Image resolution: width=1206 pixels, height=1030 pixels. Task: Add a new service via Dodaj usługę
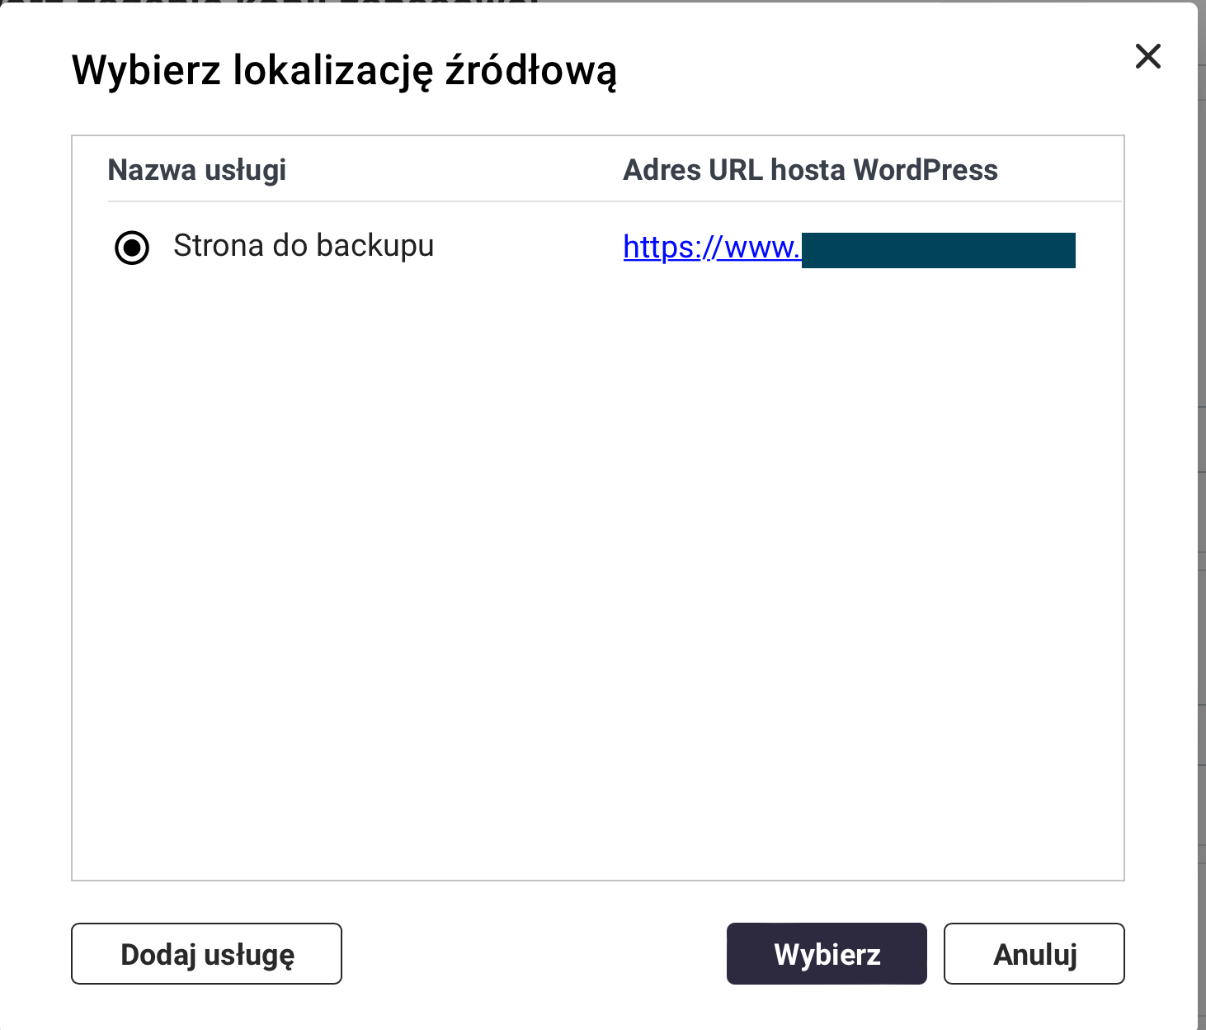pyautogui.click(x=206, y=954)
